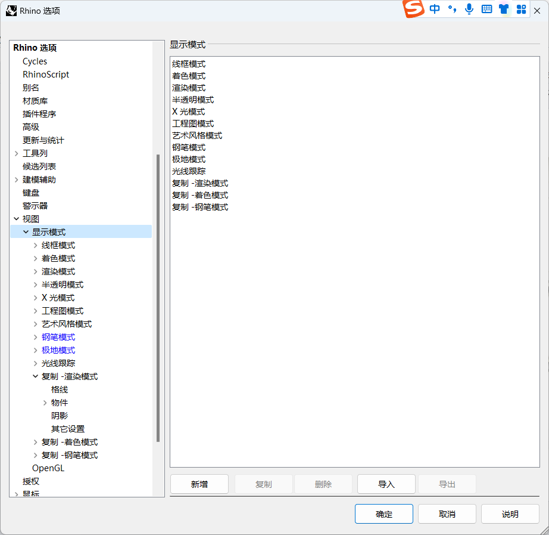This screenshot has width=549, height=535.
Task: Open the 警示器 options page
Action: click(35, 206)
